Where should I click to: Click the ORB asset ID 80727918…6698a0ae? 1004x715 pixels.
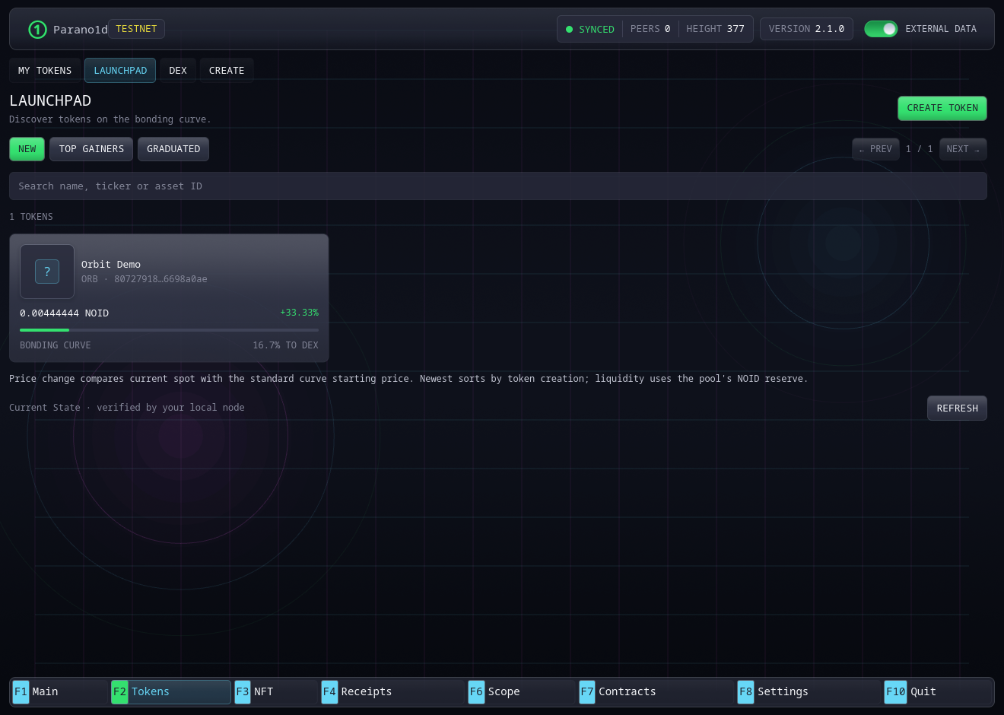(145, 279)
